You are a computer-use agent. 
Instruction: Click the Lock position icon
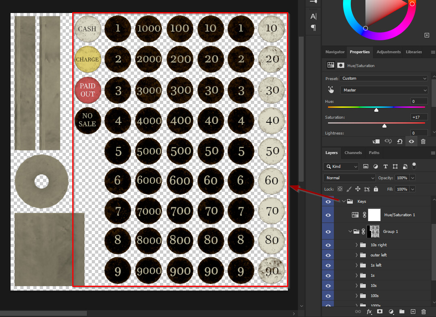pos(358,189)
